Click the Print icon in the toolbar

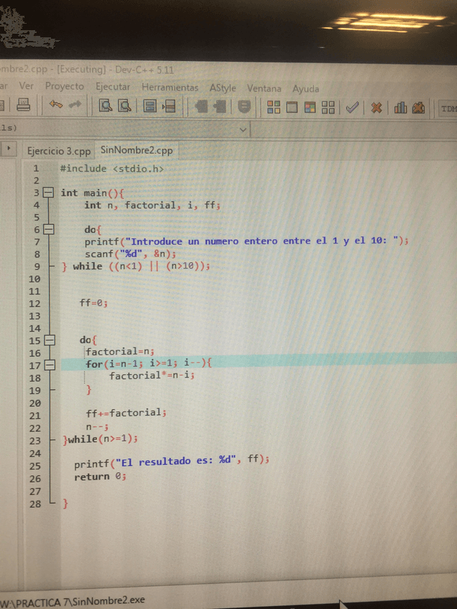(x=23, y=107)
